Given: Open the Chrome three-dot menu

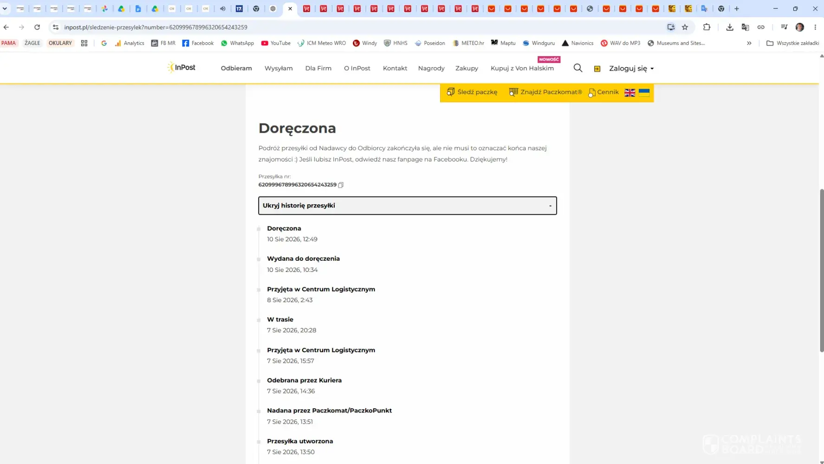Looking at the screenshot, I should (815, 27).
